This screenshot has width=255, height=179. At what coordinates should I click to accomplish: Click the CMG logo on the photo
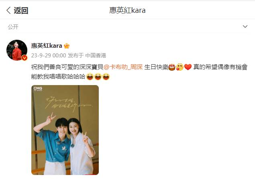(x=38, y=89)
